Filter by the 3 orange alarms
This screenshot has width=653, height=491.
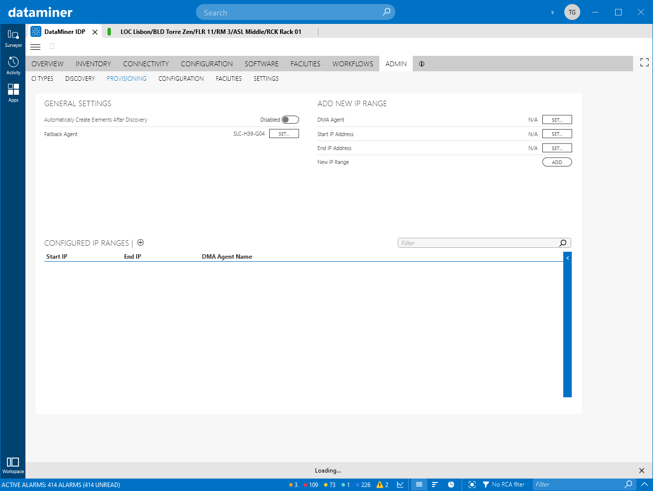point(293,485)
